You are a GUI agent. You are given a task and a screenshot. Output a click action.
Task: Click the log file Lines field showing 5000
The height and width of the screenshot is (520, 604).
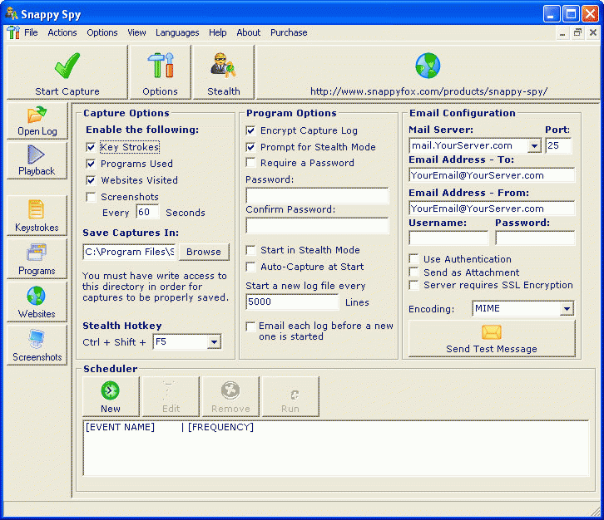pos(292,302)
